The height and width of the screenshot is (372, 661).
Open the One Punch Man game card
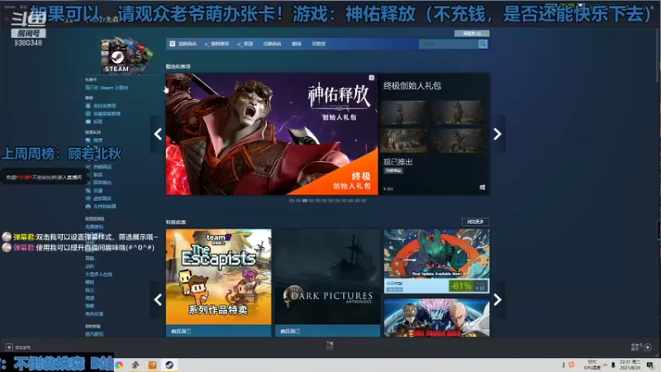coord(437,317)
